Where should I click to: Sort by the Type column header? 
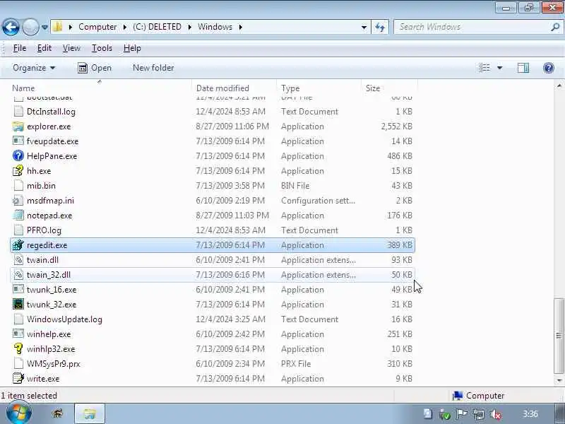click(x=319, y=88)
